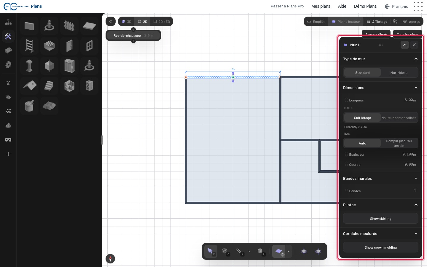Viewport: 427px width, 267px height.
Task: Choose Hauteur personnalisée for wall top
Action: tap(399, 118)
